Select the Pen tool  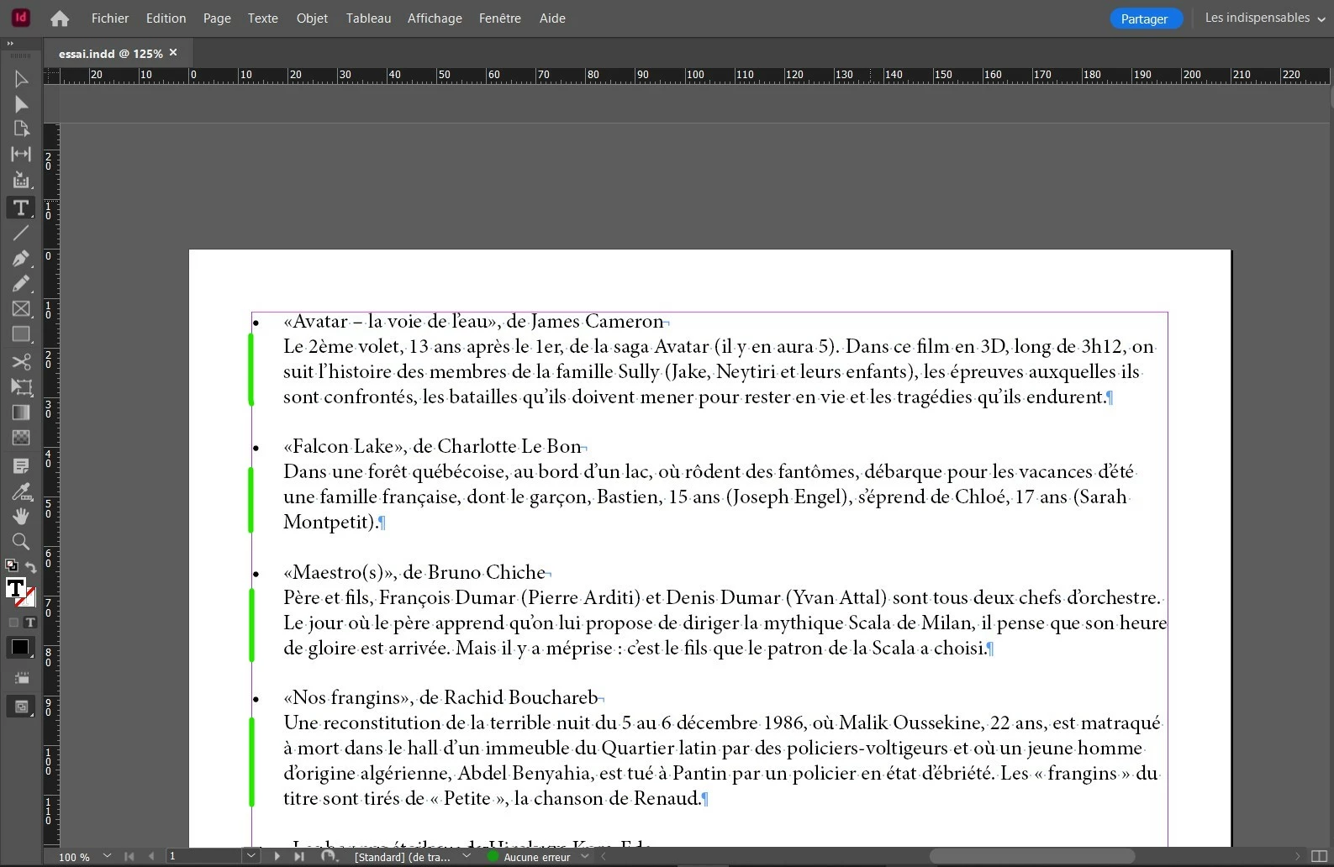click(x=21, y=258)
